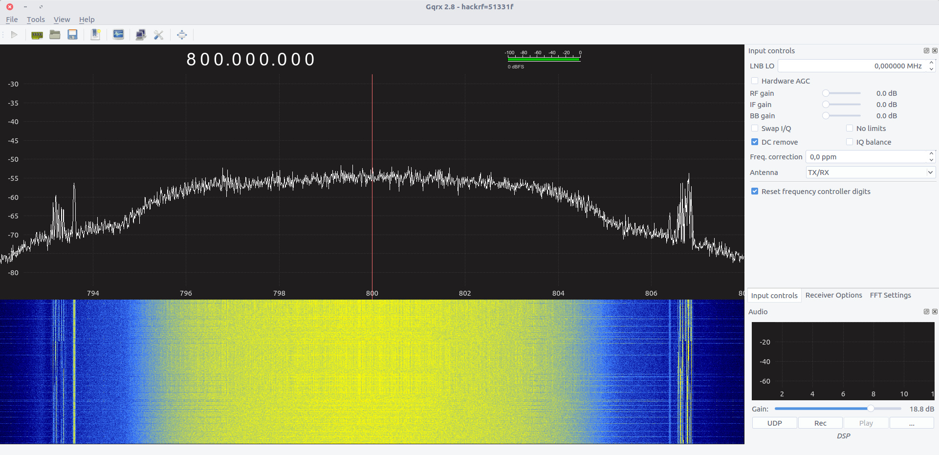Click the Rec button to record audio
939x455 pixels.
(x=820, y=423)
